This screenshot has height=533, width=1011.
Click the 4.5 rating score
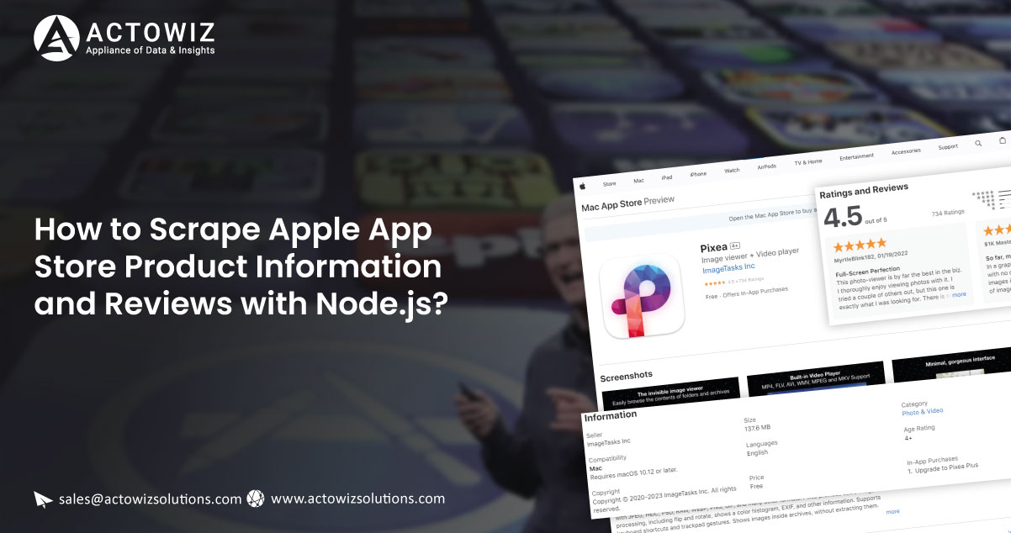click(x=843, y=217)
